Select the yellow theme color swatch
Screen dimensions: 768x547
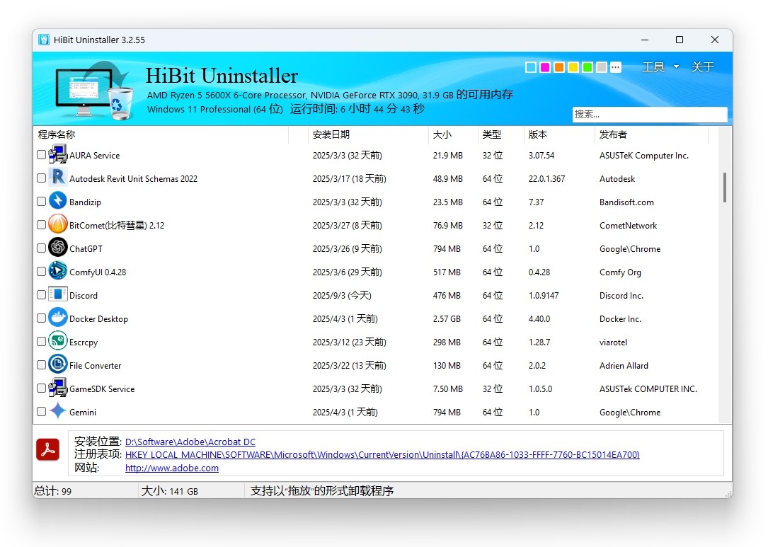(x=573, y=68)
